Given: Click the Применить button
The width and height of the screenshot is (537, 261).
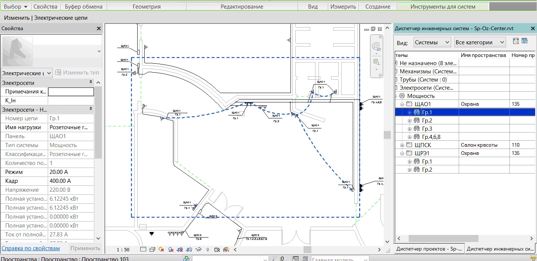Looking at the screenshot, I should (85, 248).
